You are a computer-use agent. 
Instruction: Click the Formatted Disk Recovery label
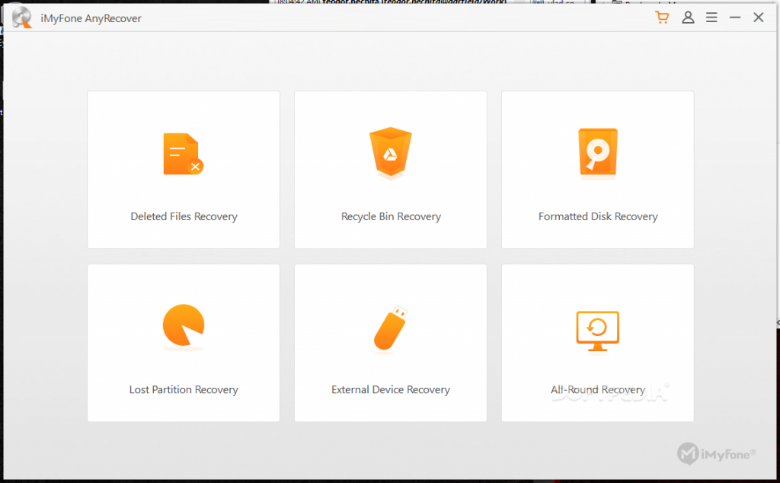(x=597, y=216)
